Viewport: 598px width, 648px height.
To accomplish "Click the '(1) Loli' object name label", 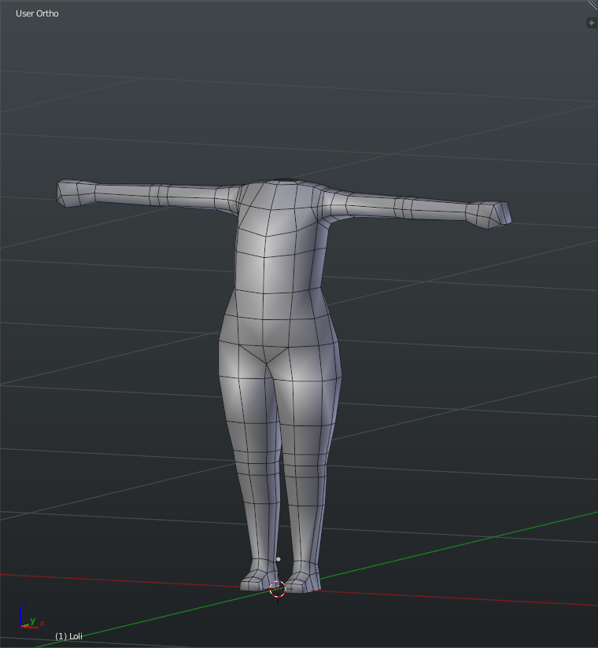I will pyautogui.click(x=68, y=636).
